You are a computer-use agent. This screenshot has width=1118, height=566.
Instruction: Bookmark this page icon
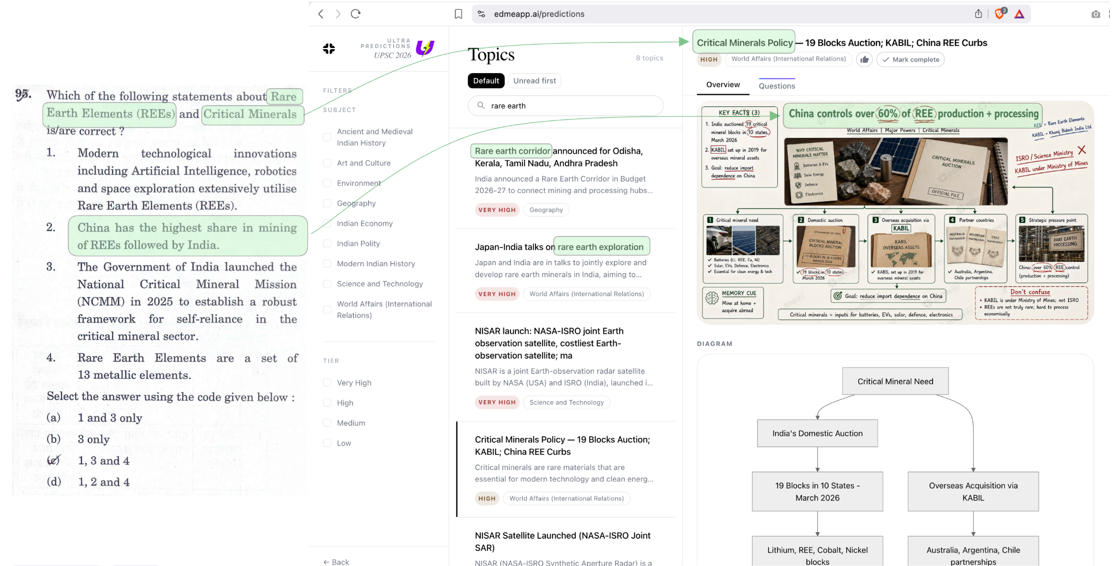(459, 14)
